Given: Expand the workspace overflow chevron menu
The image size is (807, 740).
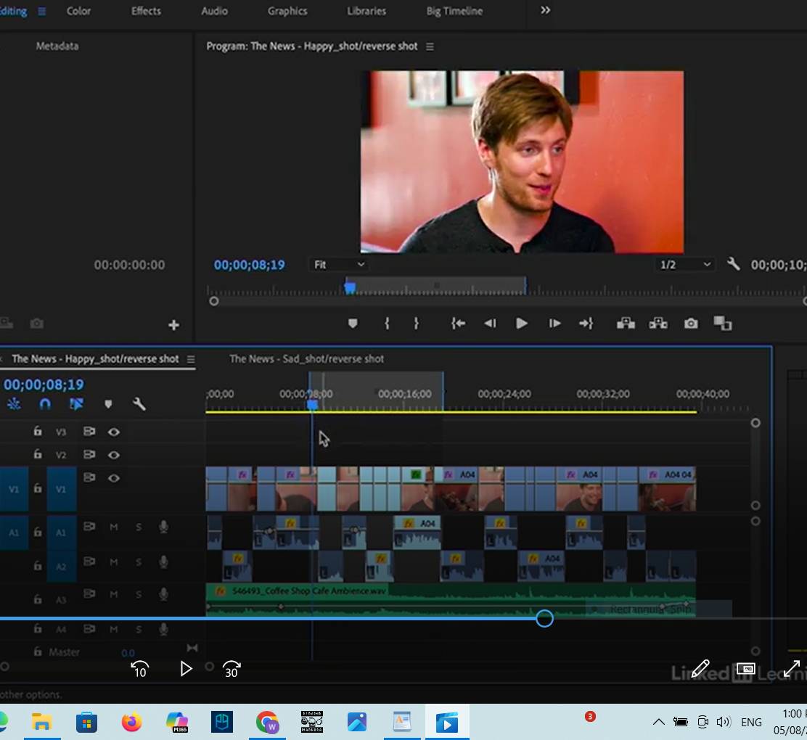Looking at the screenshot, I should point(545,10).
